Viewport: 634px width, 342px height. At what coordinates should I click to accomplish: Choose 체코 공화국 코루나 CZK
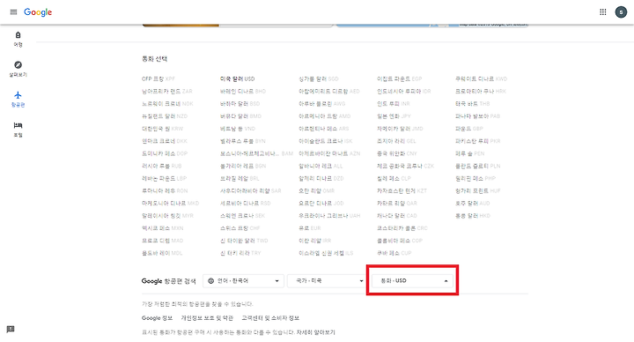point(405,166)
